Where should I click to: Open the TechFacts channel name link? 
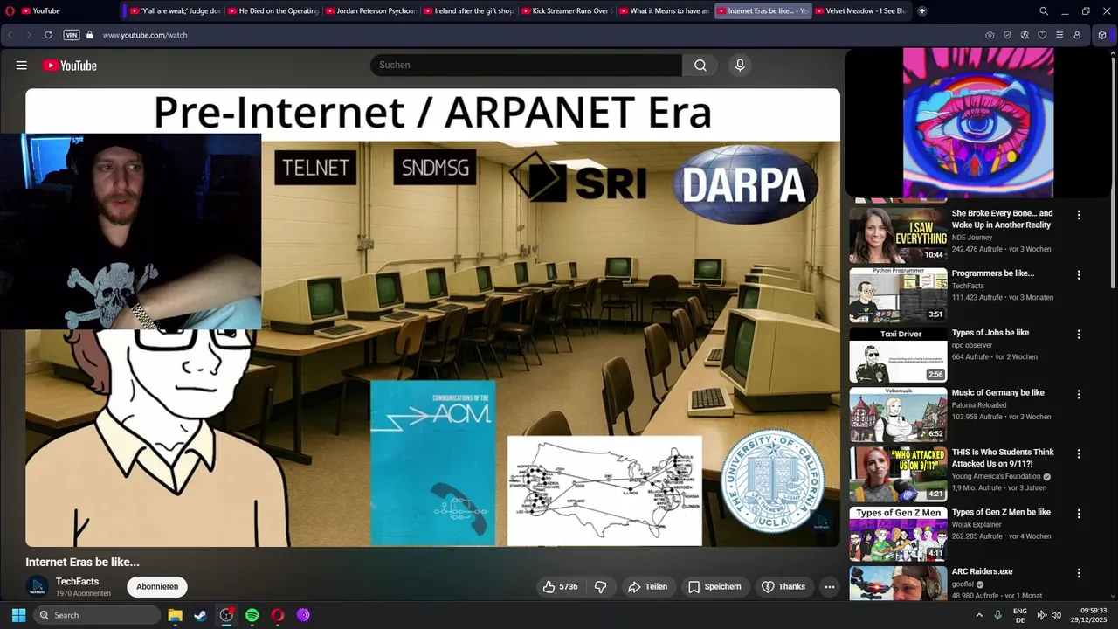(77, 582)
